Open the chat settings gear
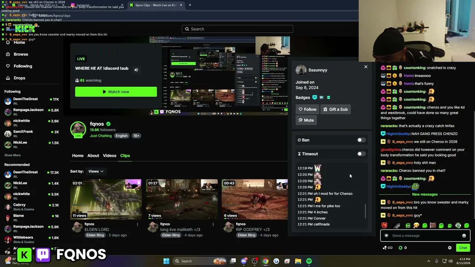The height and width of the screenshot is (267, 475). 450,248
